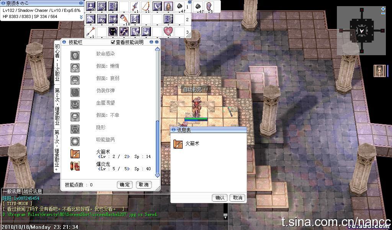392x230 pixels.
Task: Use the dagger item in hotkey row 1
Action: (x=135, y=6)
